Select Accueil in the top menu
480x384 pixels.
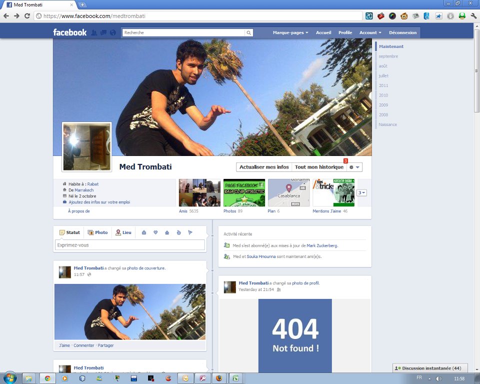tap(323, 32)
